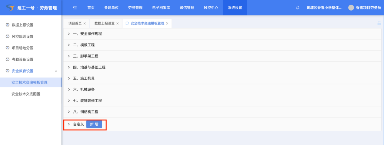Switch to the 数据上报设置 tab

coord(104,23)
